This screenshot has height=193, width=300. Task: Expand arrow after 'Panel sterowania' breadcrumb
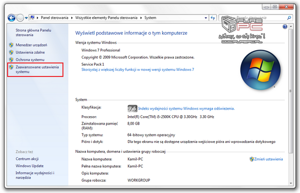(72, 18)
